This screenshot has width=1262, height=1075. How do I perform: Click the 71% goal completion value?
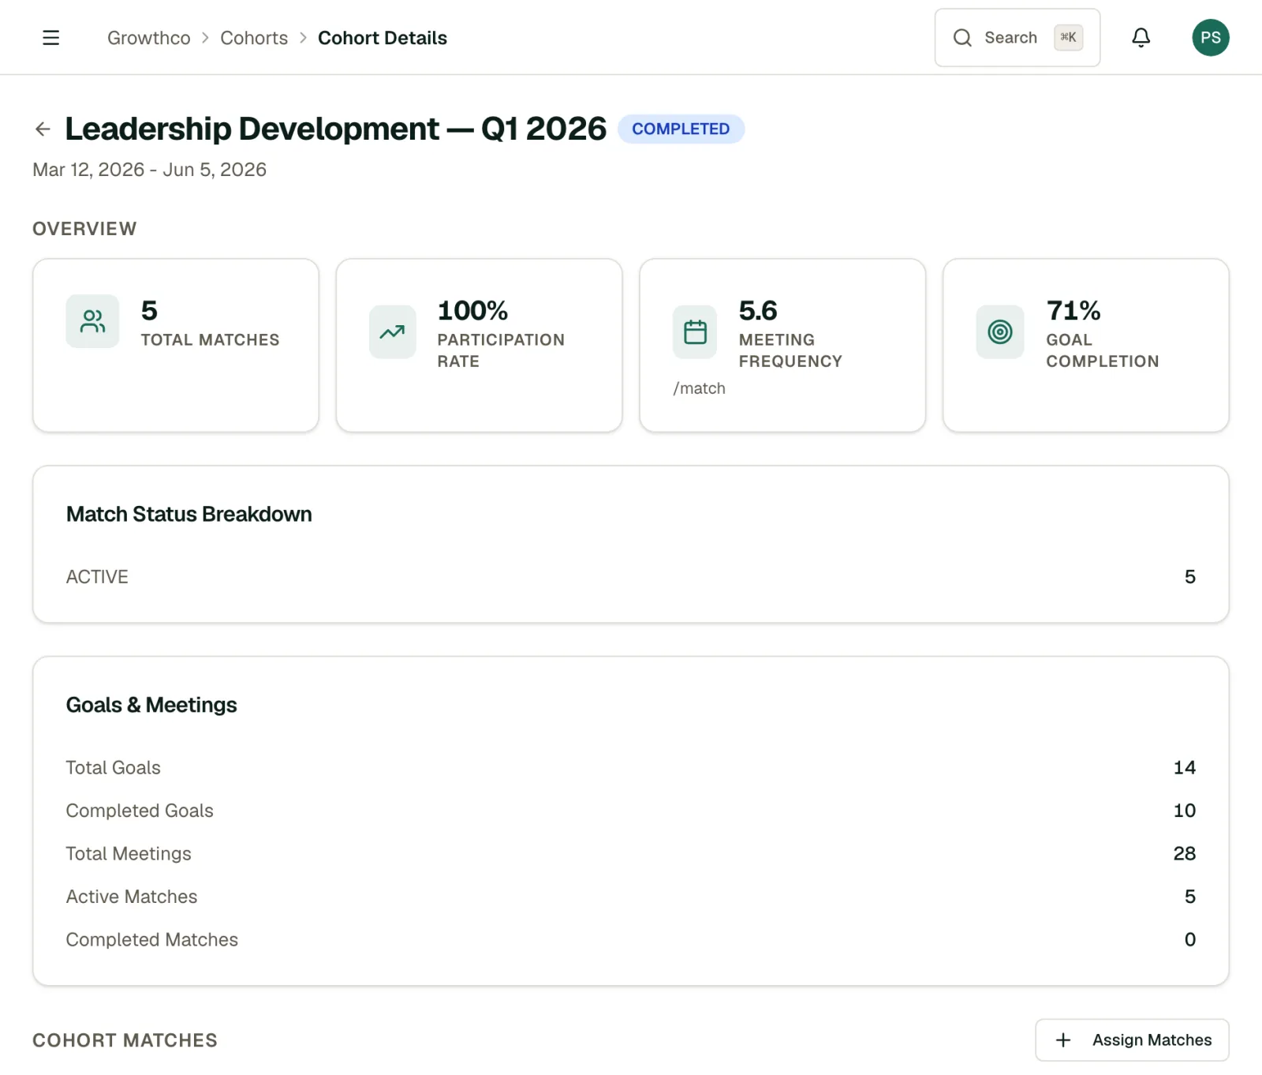click(x=1073, y=310)
